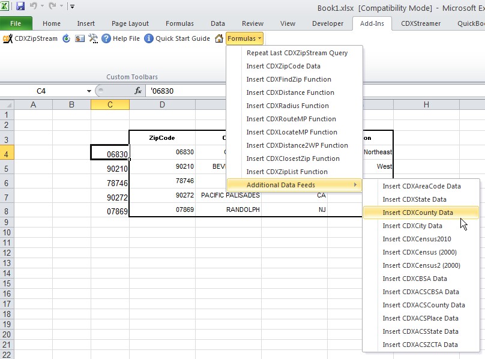Open the Name Box dropdown arrow
Screen dimensions: 485x359
89,91
